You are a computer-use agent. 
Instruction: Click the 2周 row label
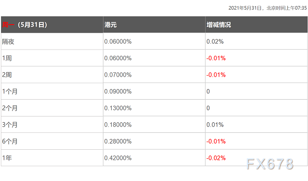(7, 75)
